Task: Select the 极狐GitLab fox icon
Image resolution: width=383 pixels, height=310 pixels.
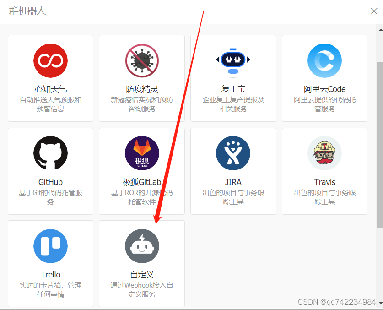Action: pyautogui.click(x=142, y=153)
